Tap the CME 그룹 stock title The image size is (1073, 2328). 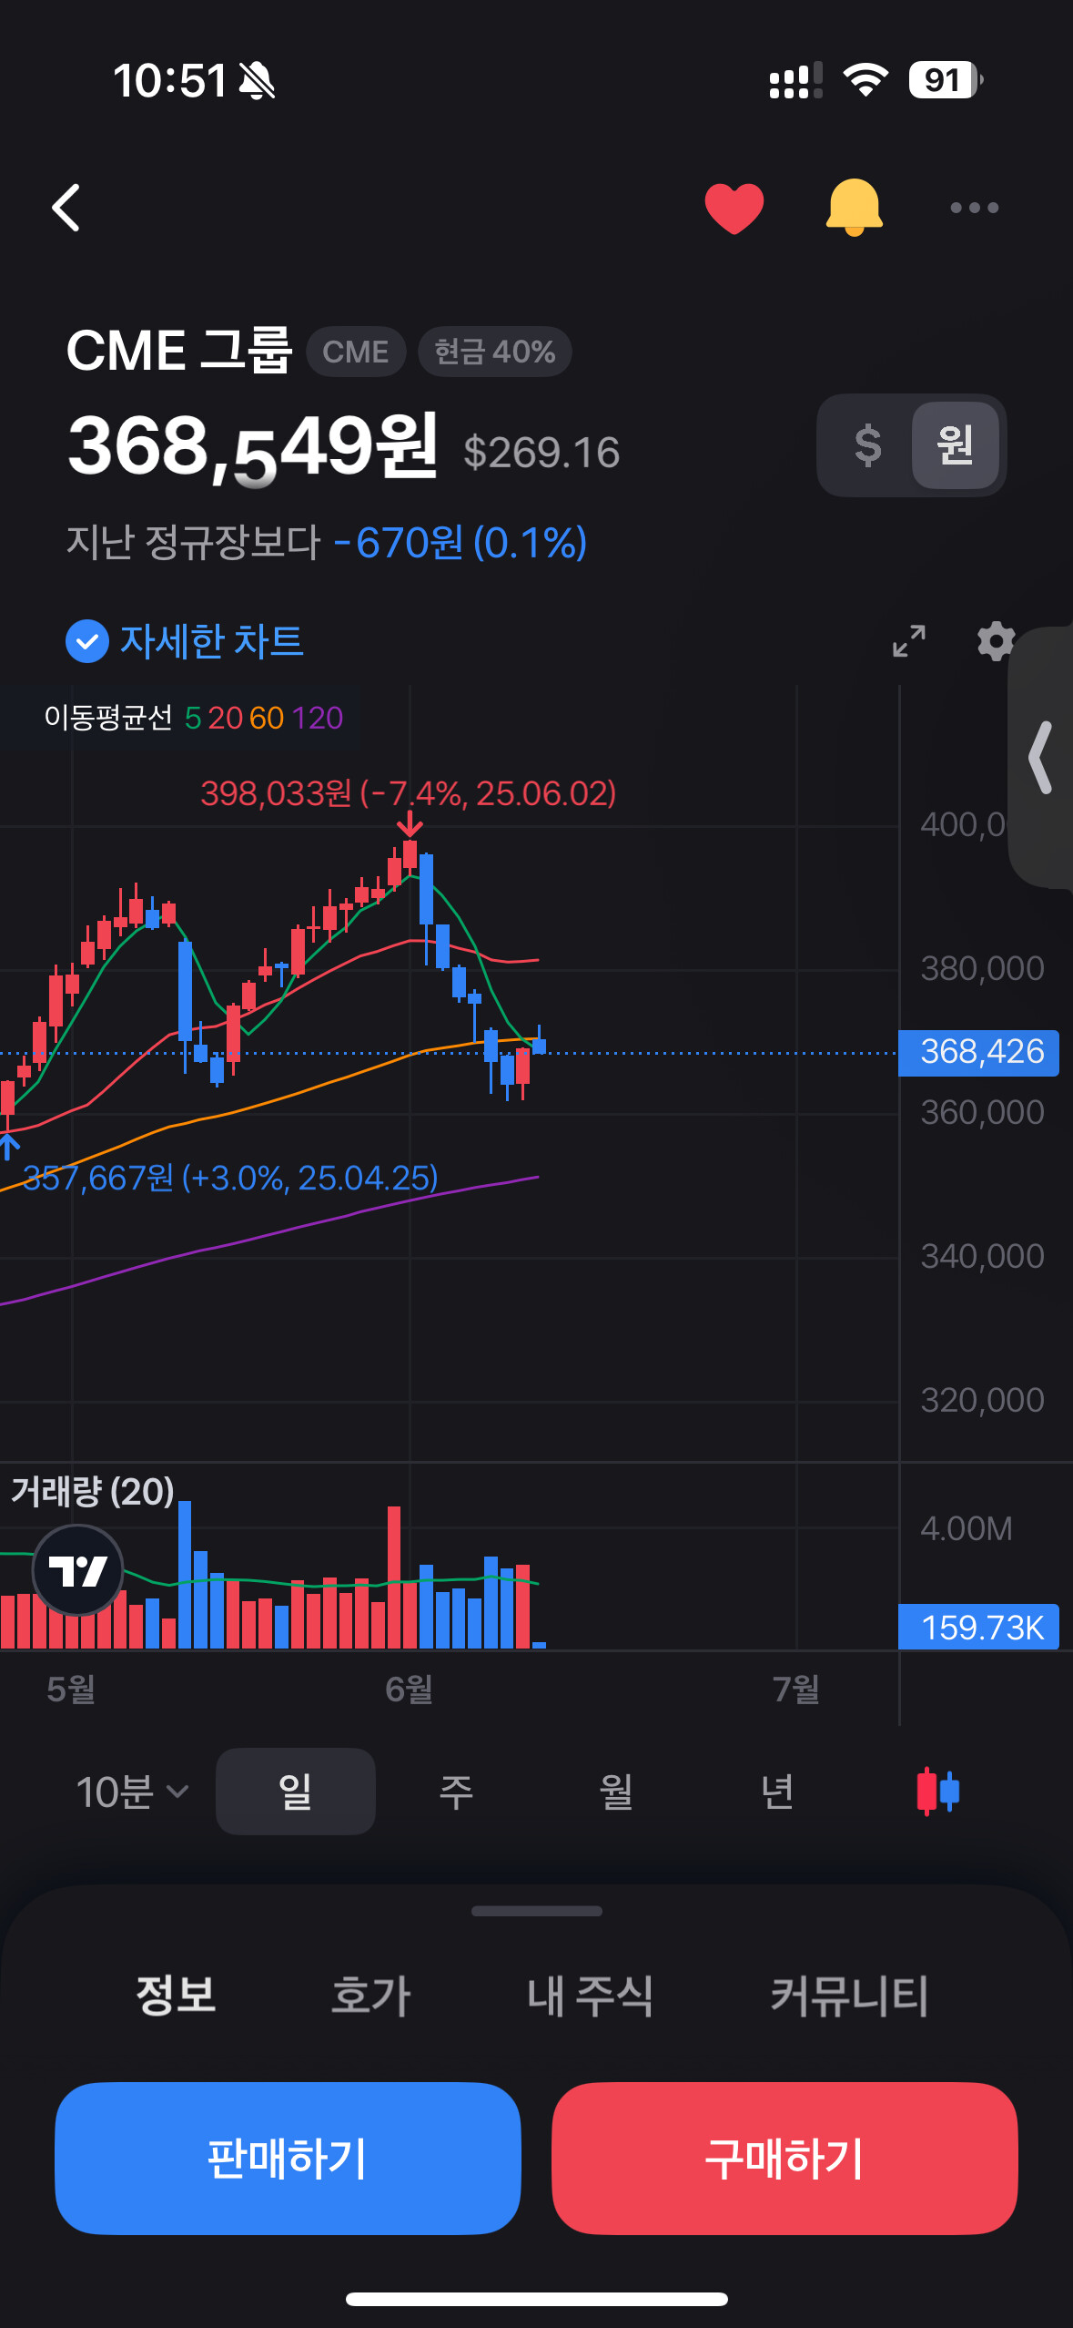point(179,351)
